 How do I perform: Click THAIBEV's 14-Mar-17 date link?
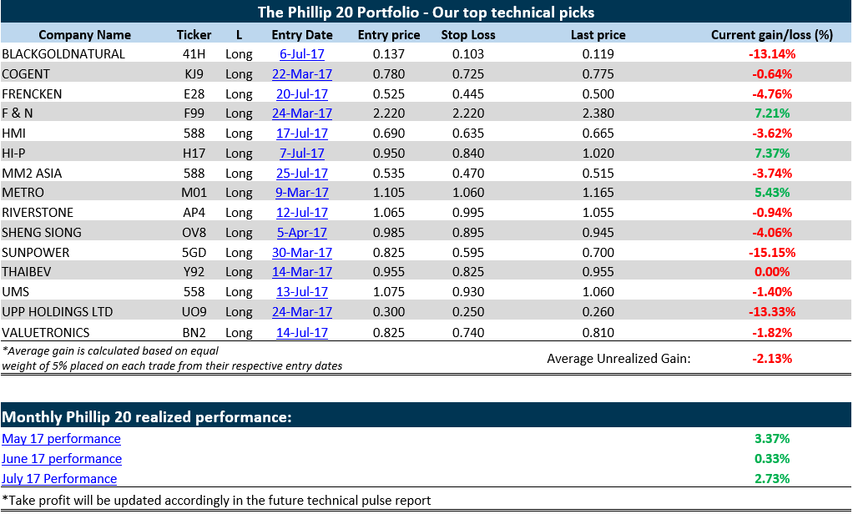click(x=302, y=272)
